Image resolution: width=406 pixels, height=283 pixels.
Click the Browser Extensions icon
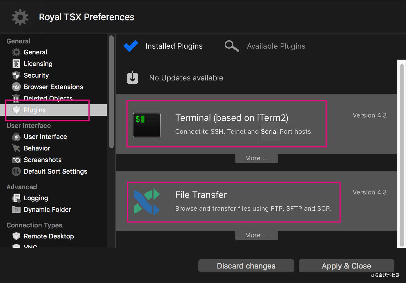(x=16, y=87)
